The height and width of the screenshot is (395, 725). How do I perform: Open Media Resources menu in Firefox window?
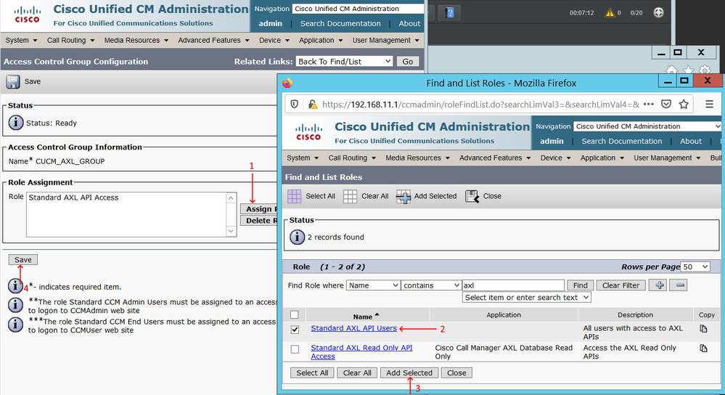coord(417,158)
